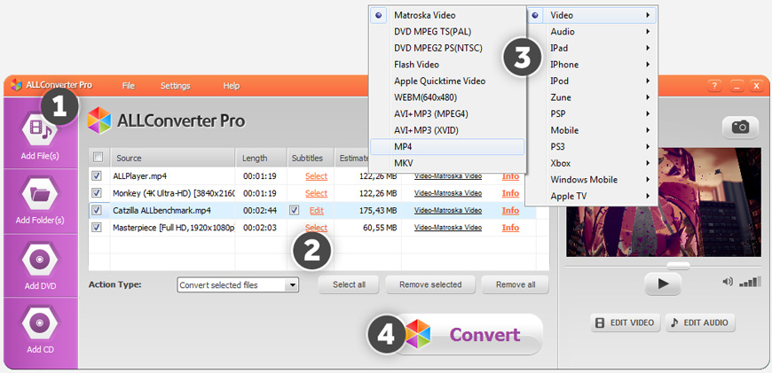The image size is (772, 373).
Task: Click the Select all button
Action: coord(349,284)
